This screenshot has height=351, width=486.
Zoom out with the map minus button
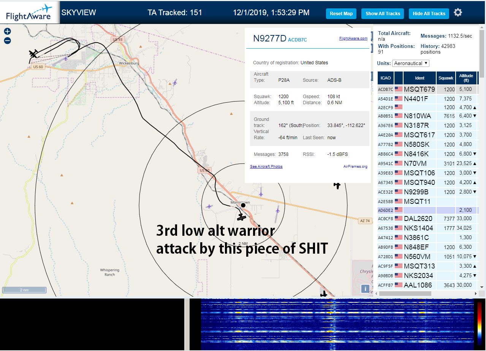tap(7, 41)
